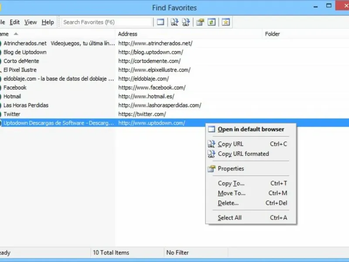
Task: Click the https://www.facebook.com/ address
Action: (x=152, y=88)
